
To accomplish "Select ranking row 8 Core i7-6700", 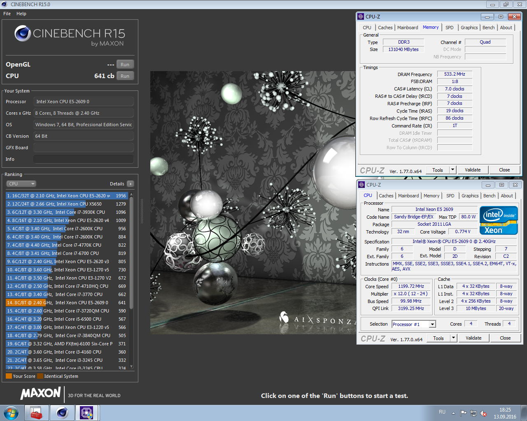I will (67, 253).
